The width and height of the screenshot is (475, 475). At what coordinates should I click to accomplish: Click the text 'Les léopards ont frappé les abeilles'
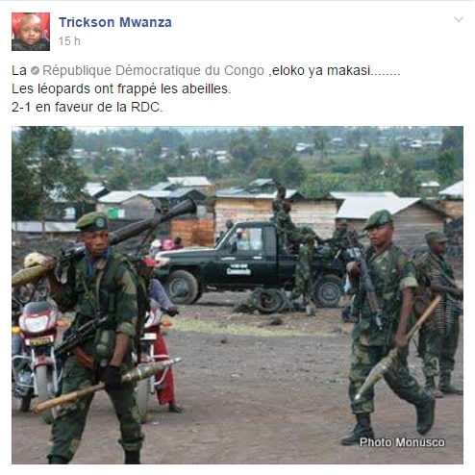click(121, 88)
